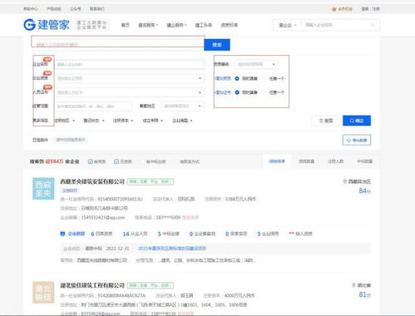The image size is (415, 316).
Task: Click the 81分 score of 湖北骏佳
Action: tap(364, 294)
